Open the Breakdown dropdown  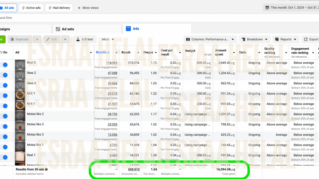[255, 39]
